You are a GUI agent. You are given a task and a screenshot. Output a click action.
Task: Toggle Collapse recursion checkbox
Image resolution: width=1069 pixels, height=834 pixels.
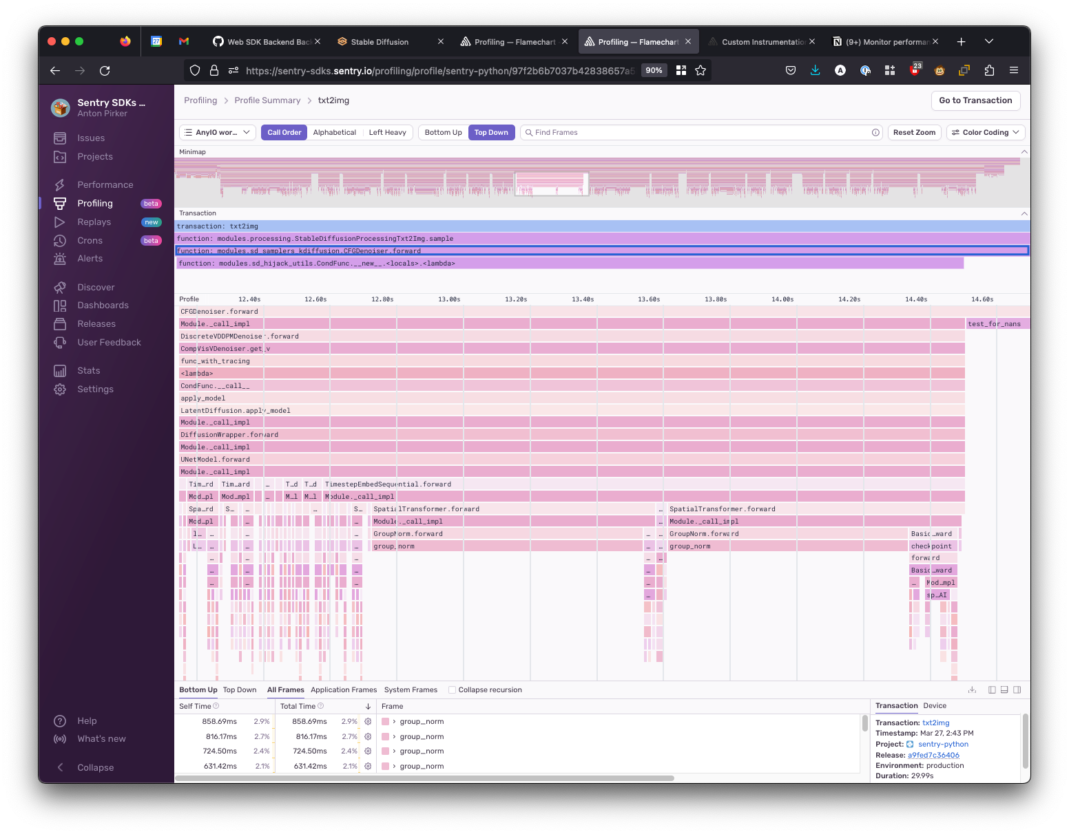[452, 690]
